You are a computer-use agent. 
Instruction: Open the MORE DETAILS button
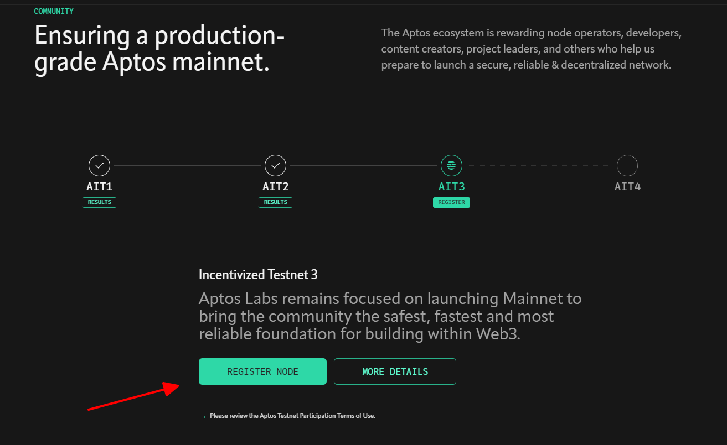[395, 371]
